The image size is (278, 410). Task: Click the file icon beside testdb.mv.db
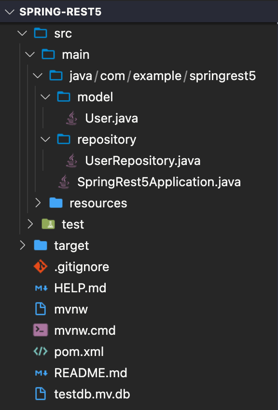pyautogui.click(x=41, y=394)
